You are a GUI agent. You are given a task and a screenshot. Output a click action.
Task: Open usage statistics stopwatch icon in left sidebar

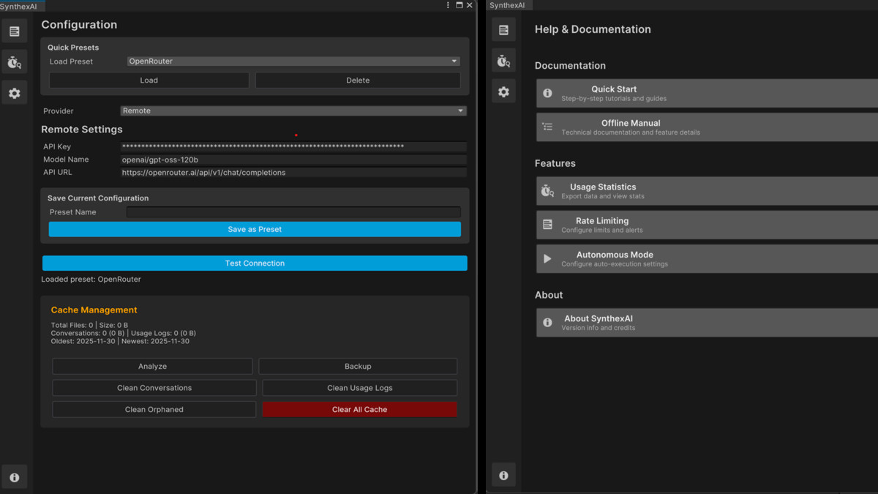coord(15,62)
